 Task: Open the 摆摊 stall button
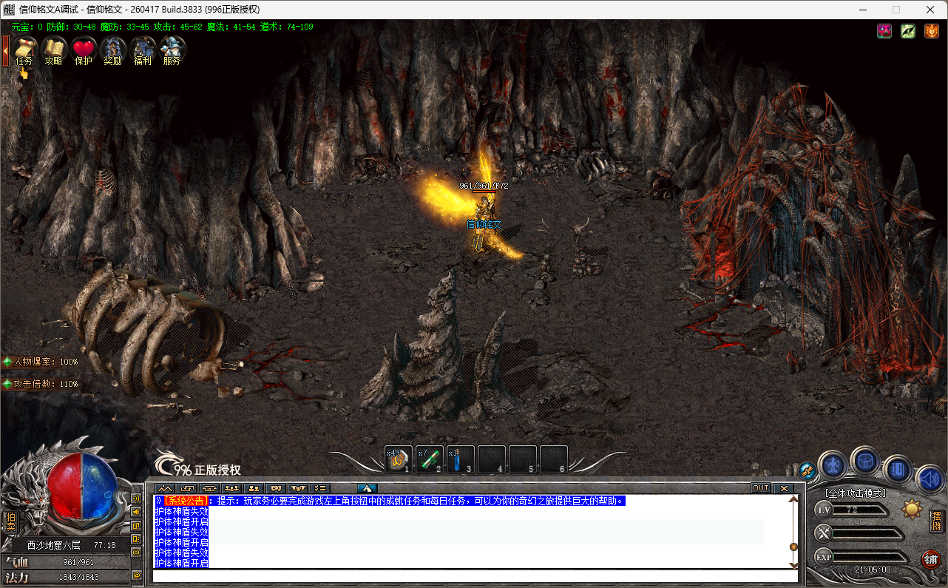pos(937,521)
